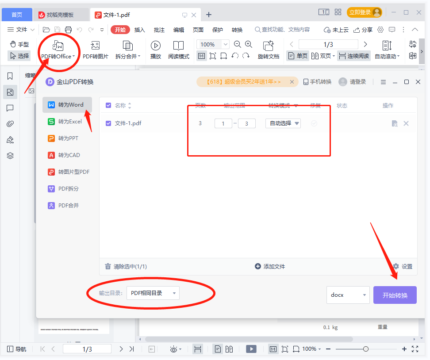430x360 pixels.
Task: Click the horizontal scrollbar under the document
Action: point(249,339)
